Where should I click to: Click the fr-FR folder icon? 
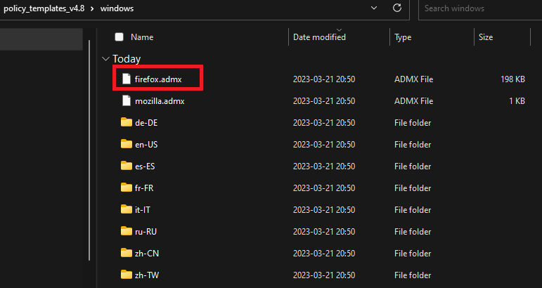(x=127, y=188)
